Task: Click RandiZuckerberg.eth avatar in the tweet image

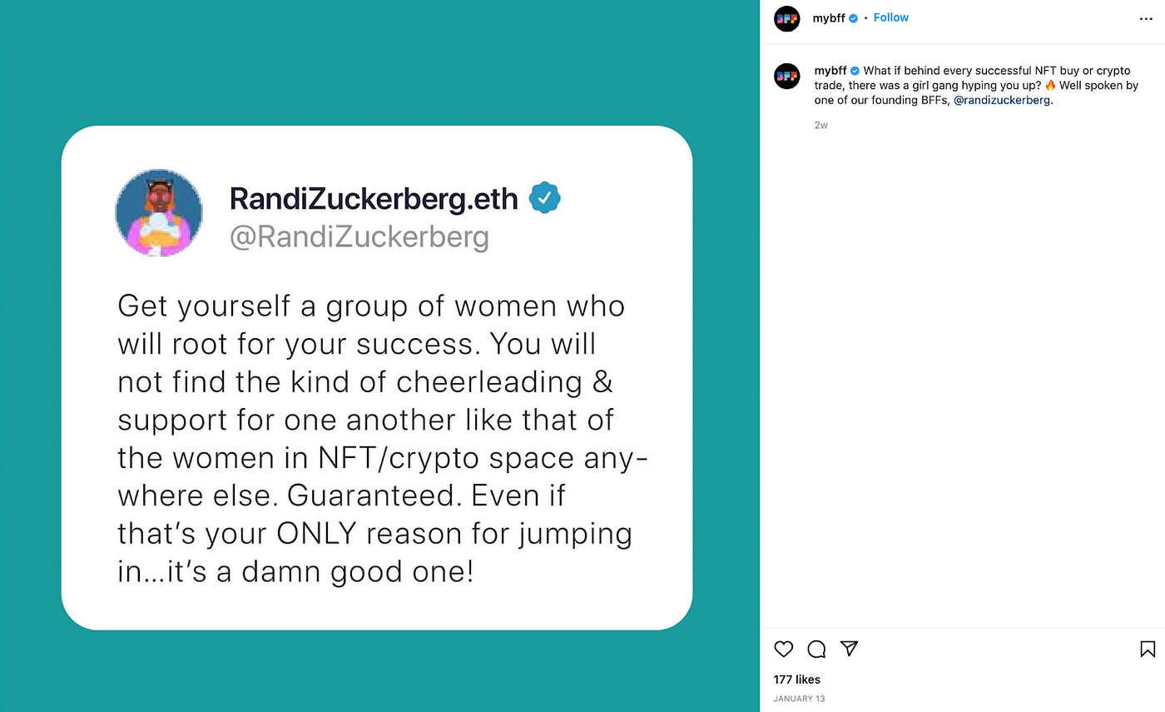Action: pyautogui.click(x=159, y=212)
